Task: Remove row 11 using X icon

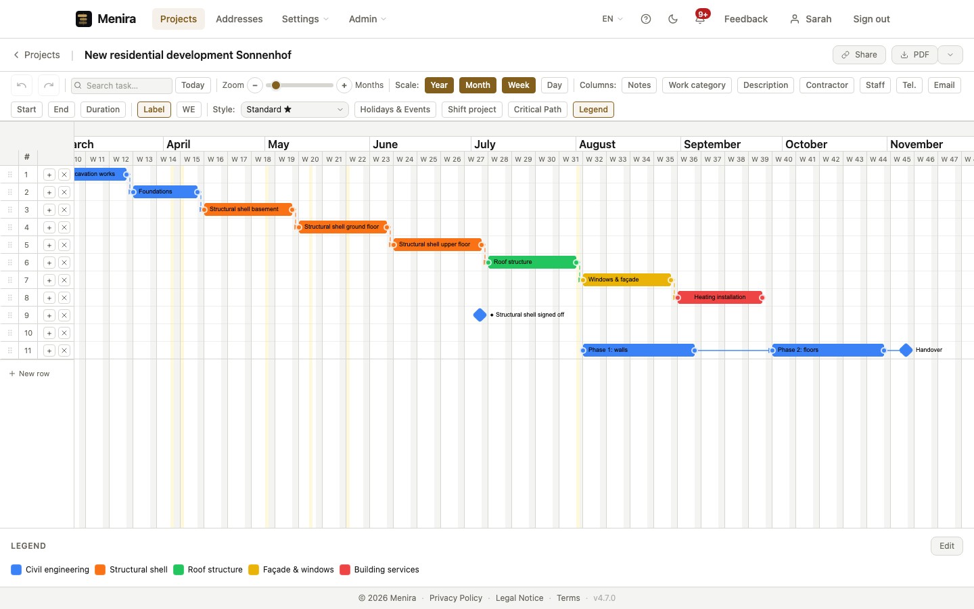Action: (x=64, y=351)
